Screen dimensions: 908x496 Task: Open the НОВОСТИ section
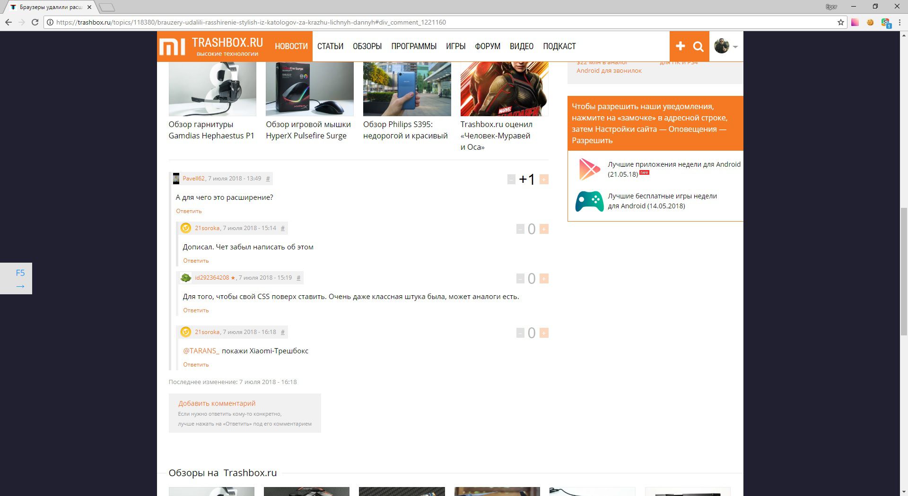(x=291, y=46)
